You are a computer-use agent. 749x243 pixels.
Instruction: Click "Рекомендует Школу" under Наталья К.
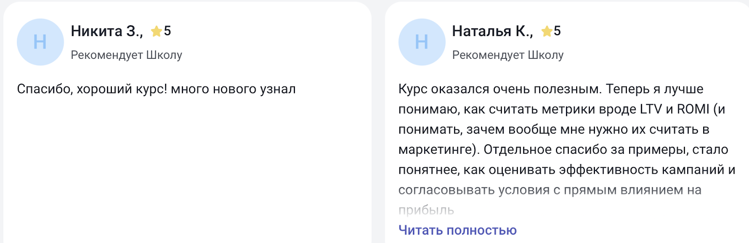click(x=508, y=55)
